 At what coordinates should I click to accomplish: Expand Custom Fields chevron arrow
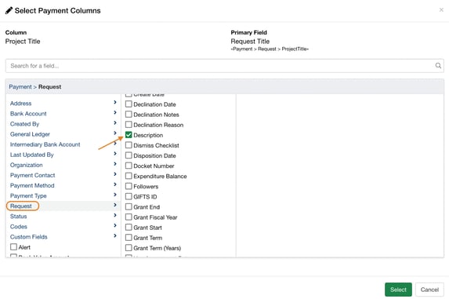click(115, 236)
